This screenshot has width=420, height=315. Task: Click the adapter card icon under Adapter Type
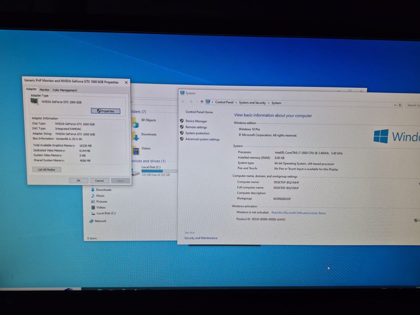34,102
